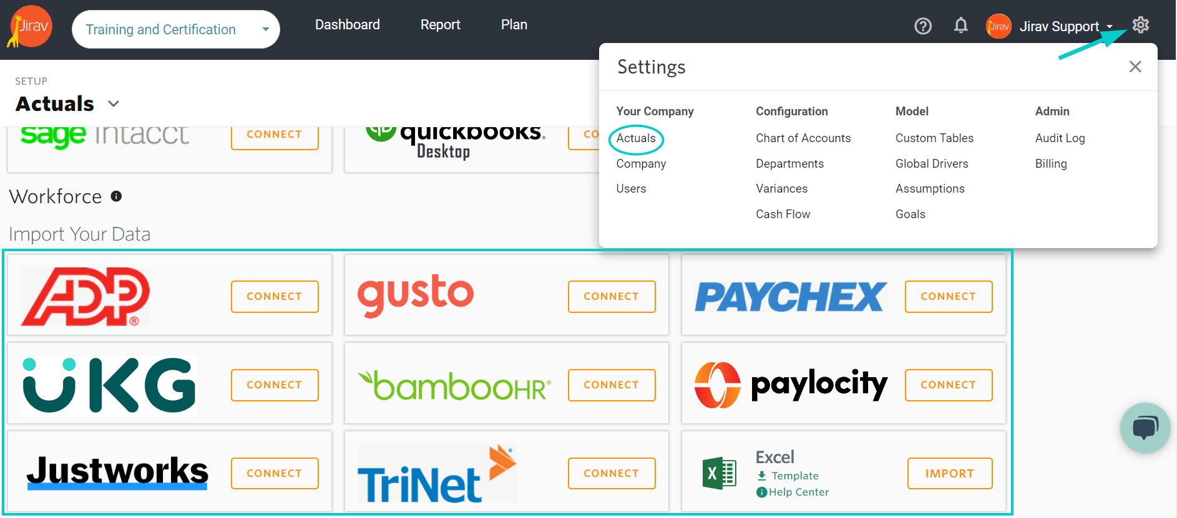Open the Training and Certification dropdown
This screenshot has width=1177, height=518.
pyautogui.click(x=176, y=29)
